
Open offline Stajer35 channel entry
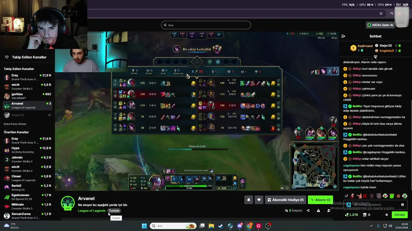27,115
